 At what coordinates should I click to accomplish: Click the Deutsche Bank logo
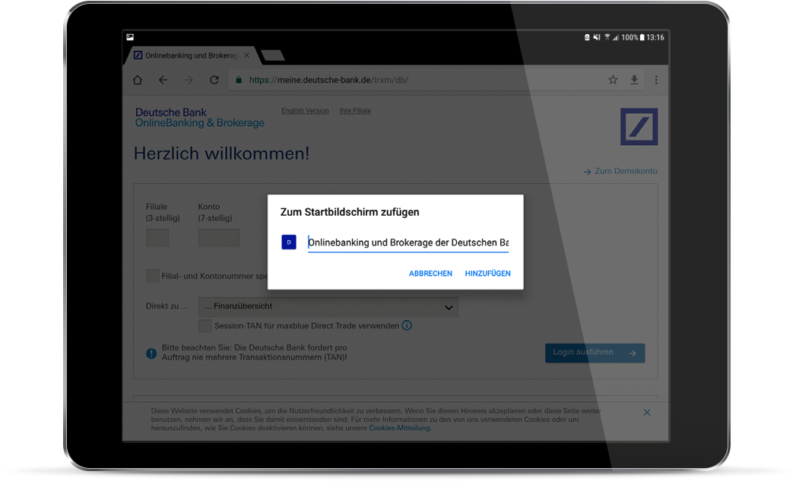(639, 126)
